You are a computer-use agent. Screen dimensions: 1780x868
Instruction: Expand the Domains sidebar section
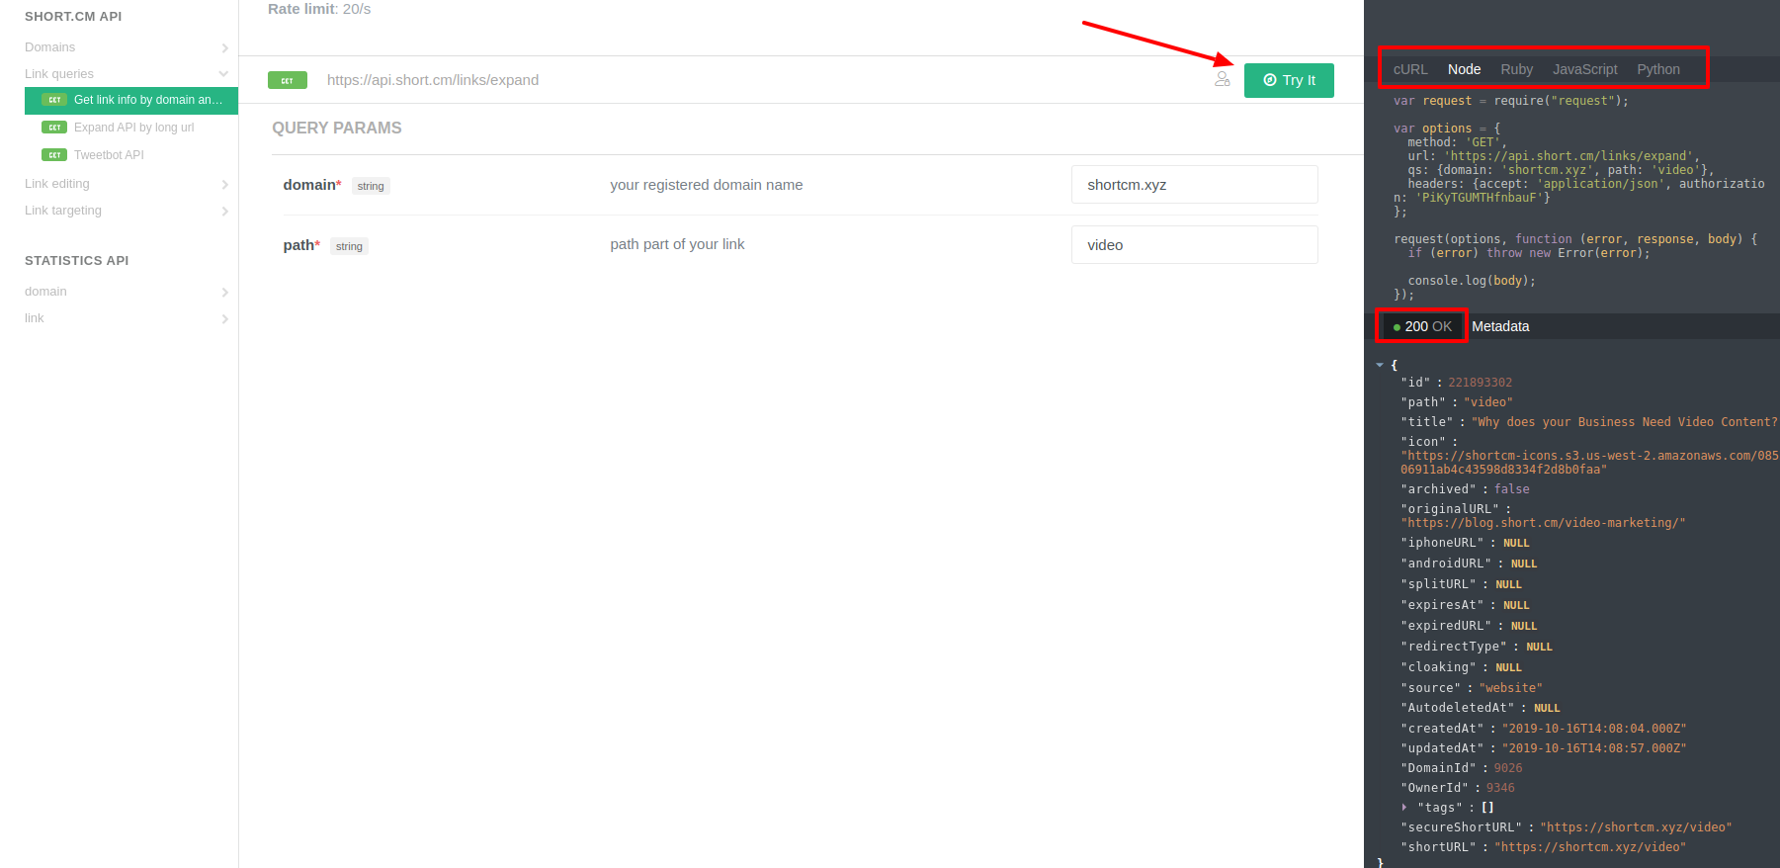coord(127,47)
